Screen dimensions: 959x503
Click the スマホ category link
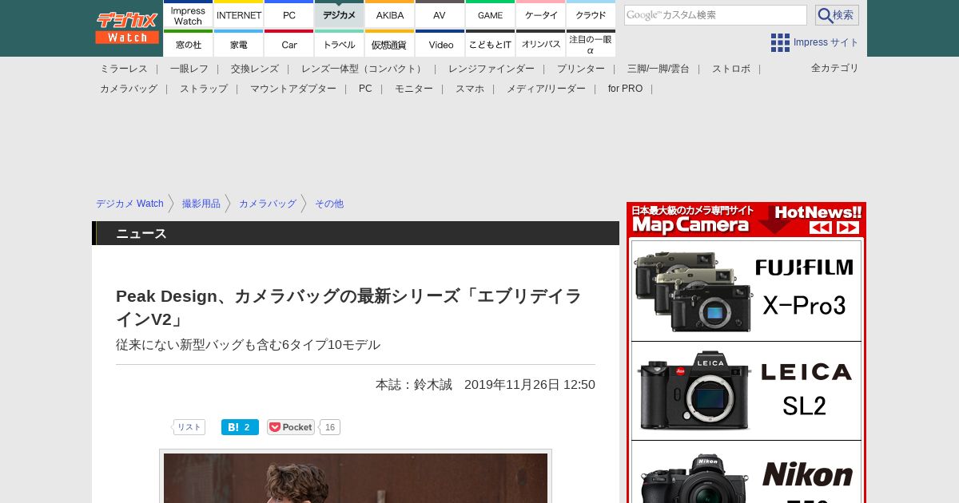470,89
